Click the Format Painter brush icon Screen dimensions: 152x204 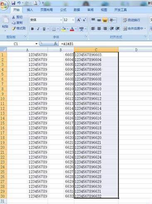14,28
